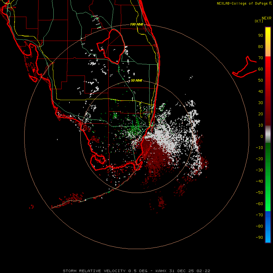Viewport: 273px width, 273px height.
Task: Click the NEXR label above the color scale
Action: click(266, 18)
